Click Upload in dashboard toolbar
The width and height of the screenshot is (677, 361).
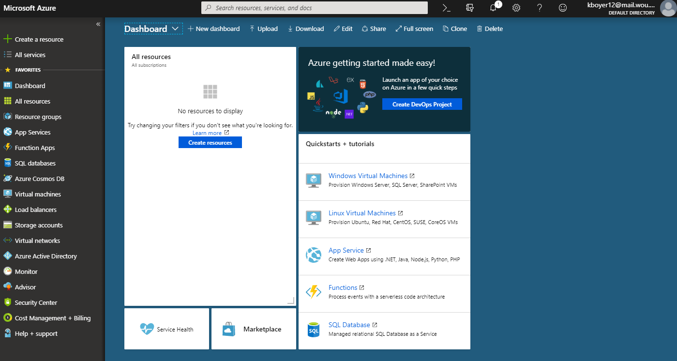click(263, 29)
